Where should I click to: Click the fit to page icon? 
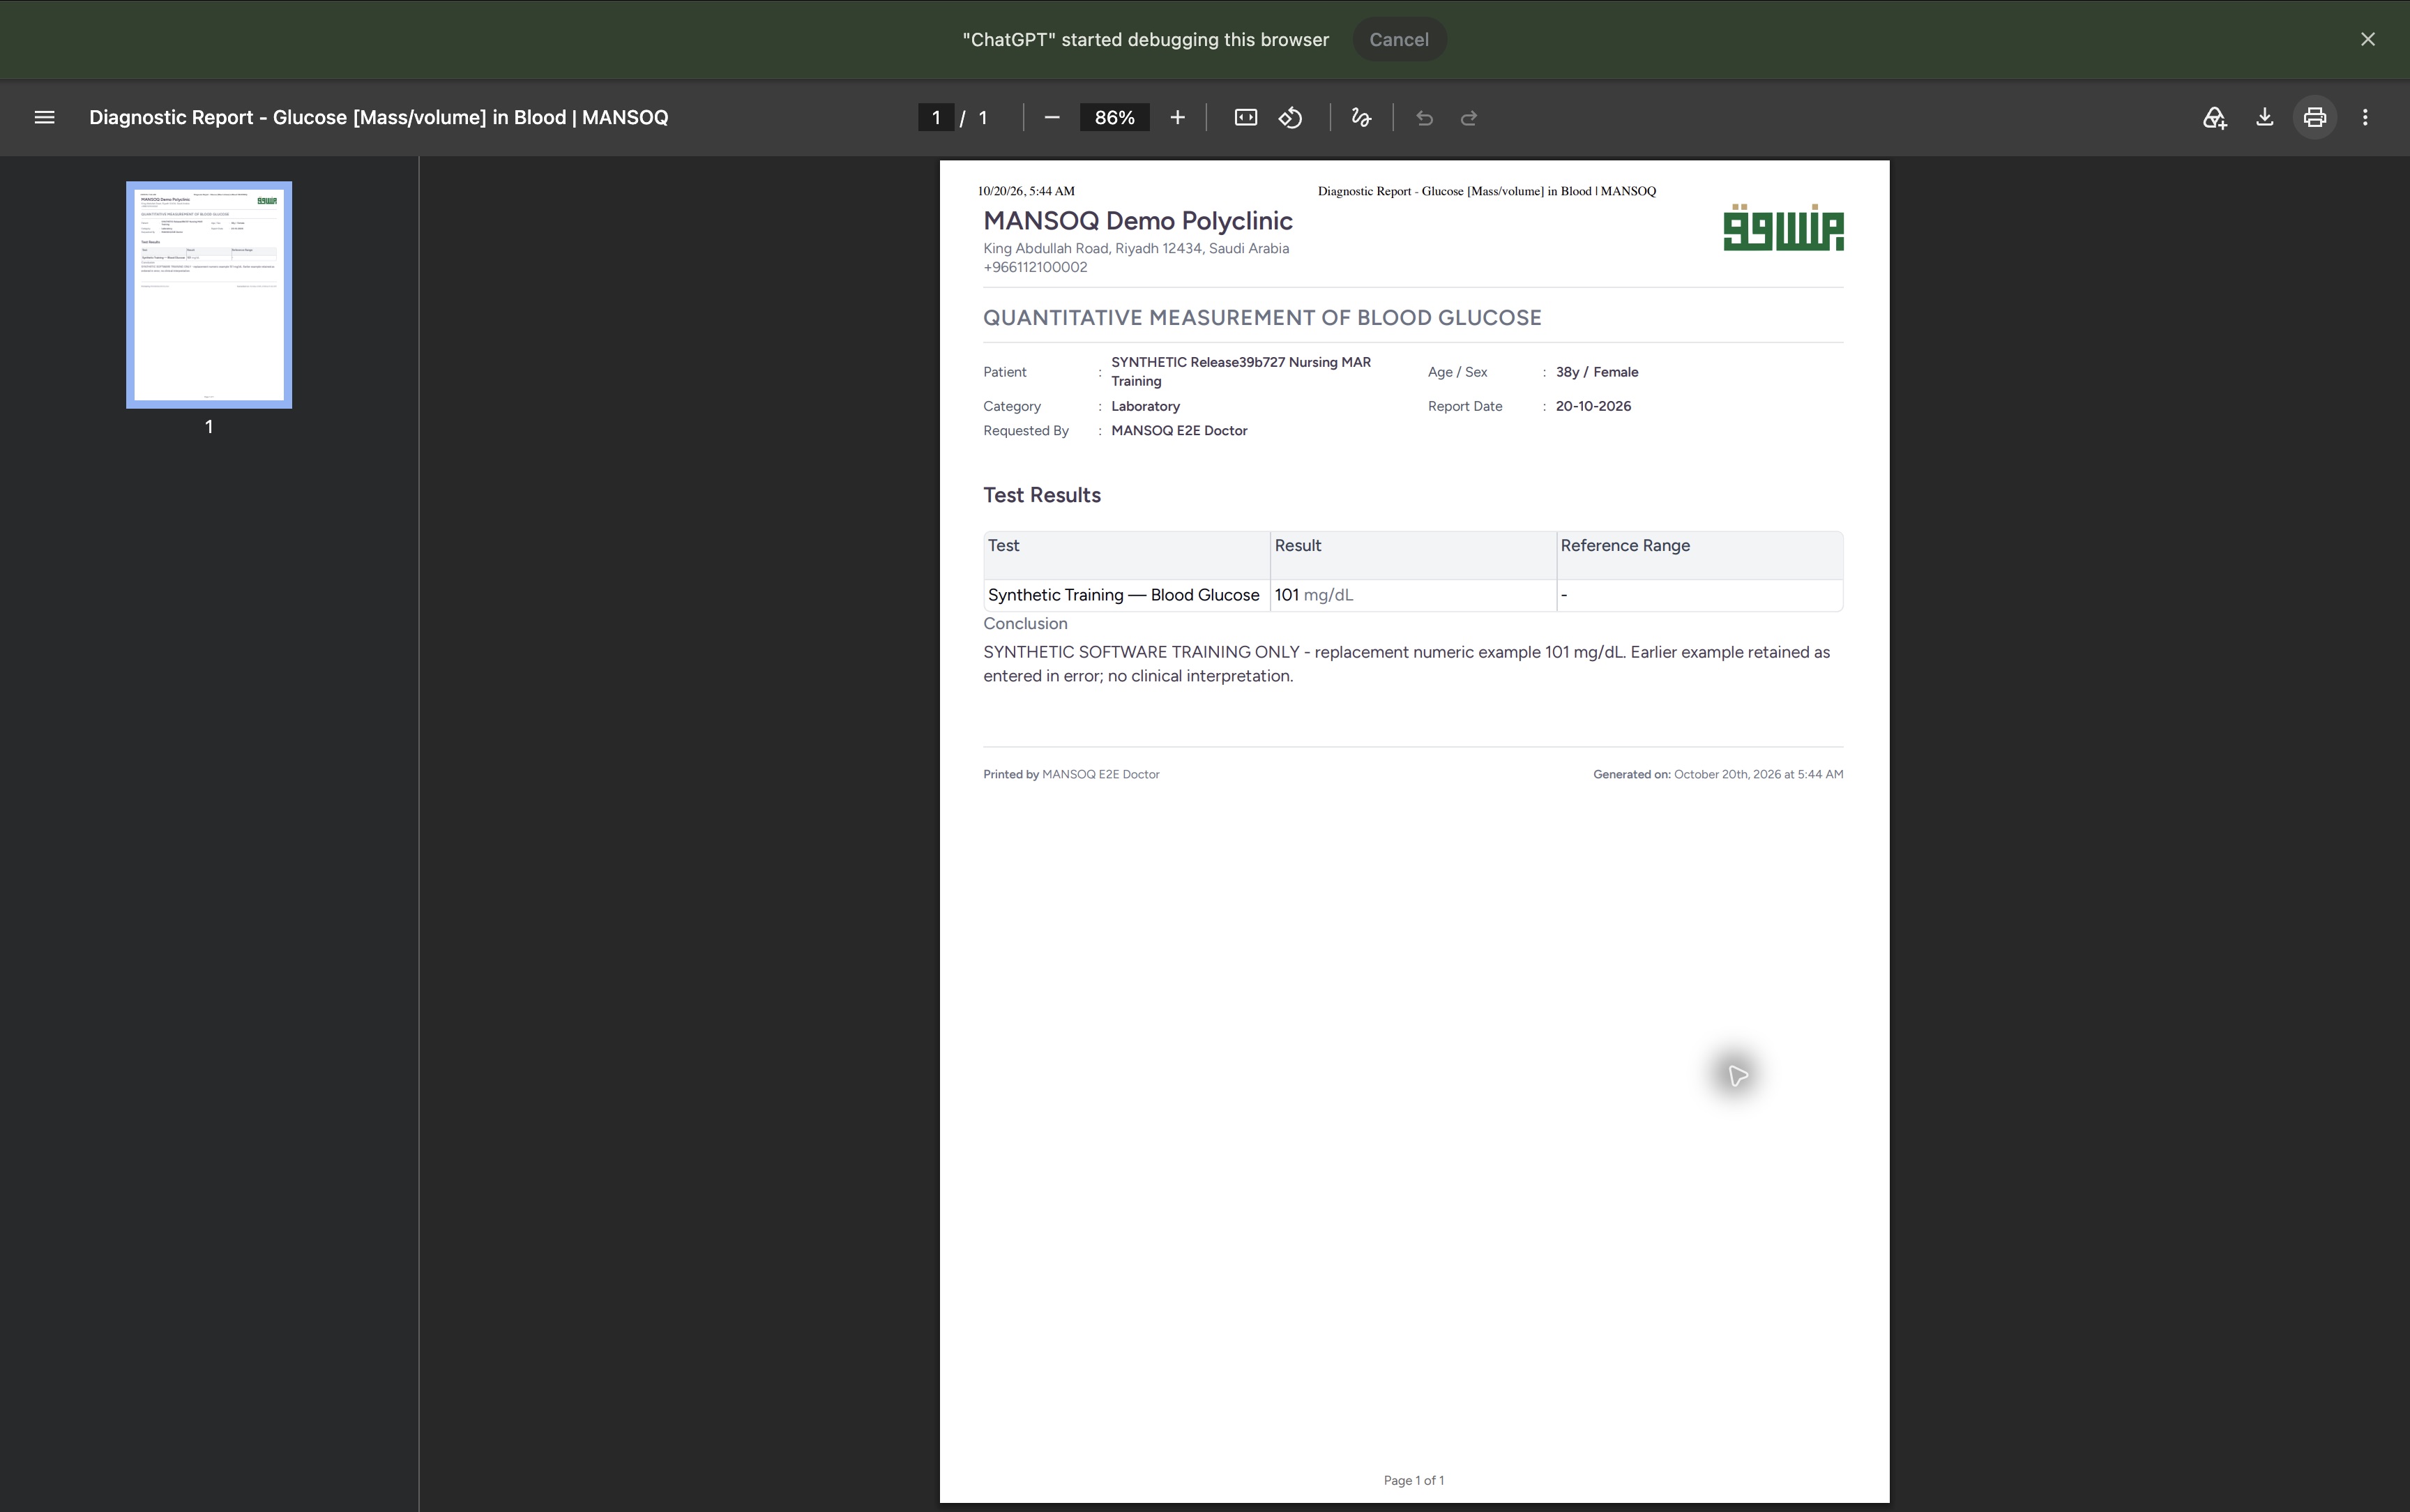point(1245,118)
